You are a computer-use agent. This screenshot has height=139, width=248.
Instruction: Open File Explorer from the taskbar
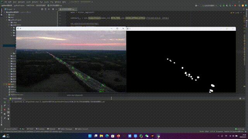click(102, 136)
